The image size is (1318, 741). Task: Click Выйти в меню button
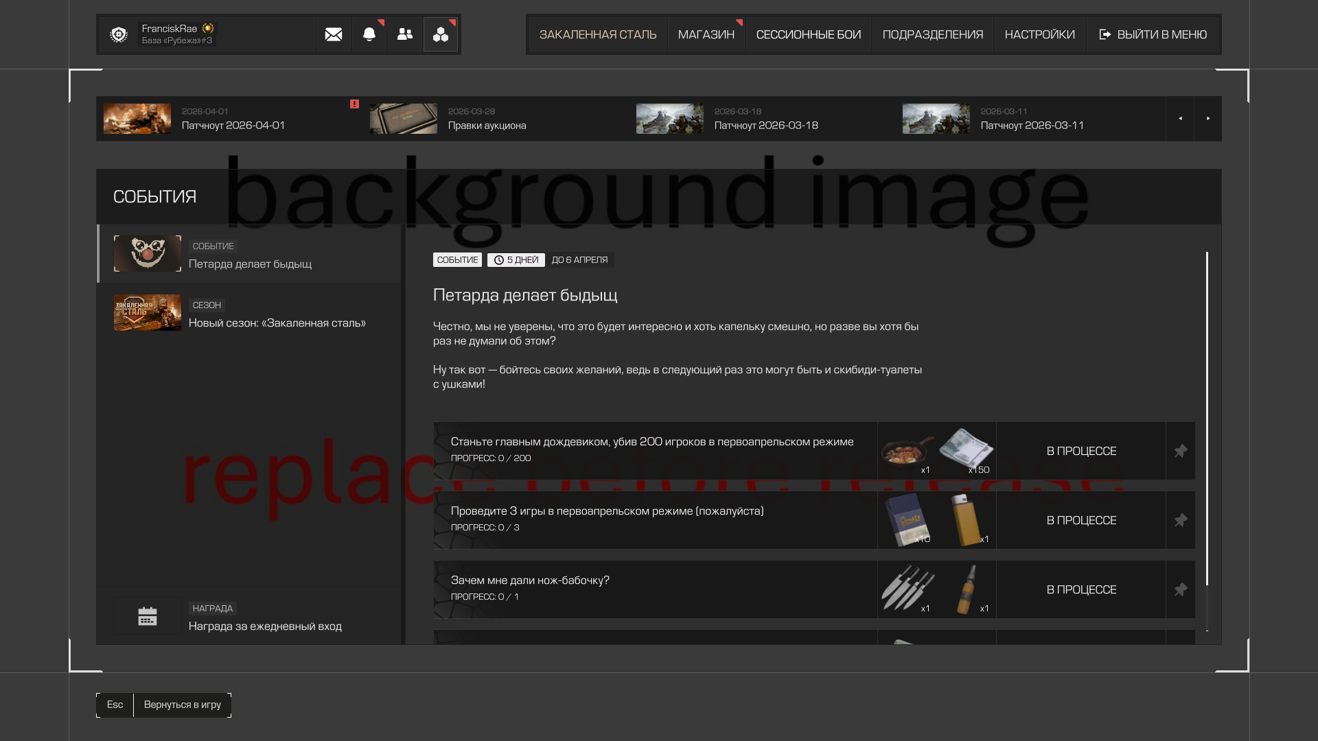1153,34
